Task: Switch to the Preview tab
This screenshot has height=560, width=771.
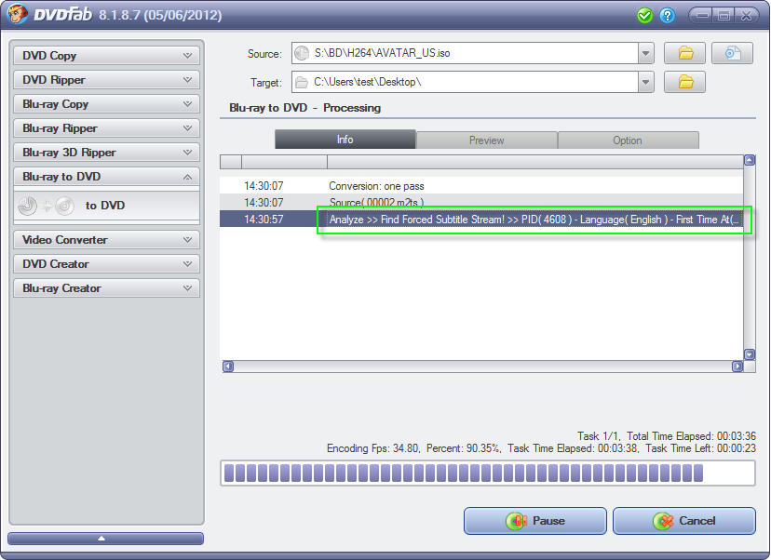Action: 486,140
